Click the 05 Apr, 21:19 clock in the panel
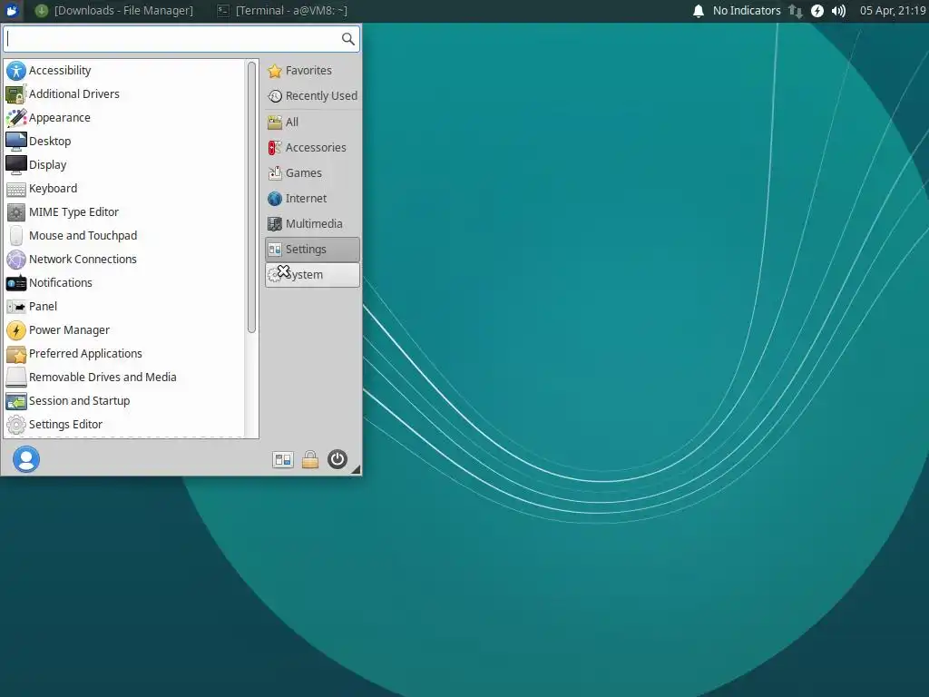The image size is (929, 697). [x=893, y=11]
